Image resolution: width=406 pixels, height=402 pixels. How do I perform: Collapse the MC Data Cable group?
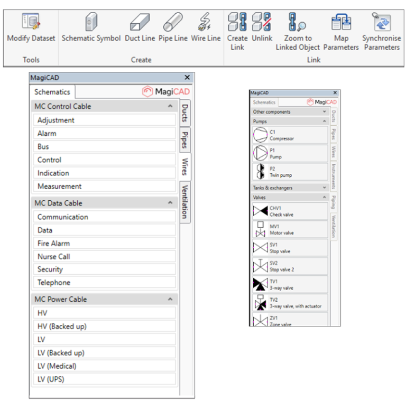pyautogui.click(x=170, y=203)
